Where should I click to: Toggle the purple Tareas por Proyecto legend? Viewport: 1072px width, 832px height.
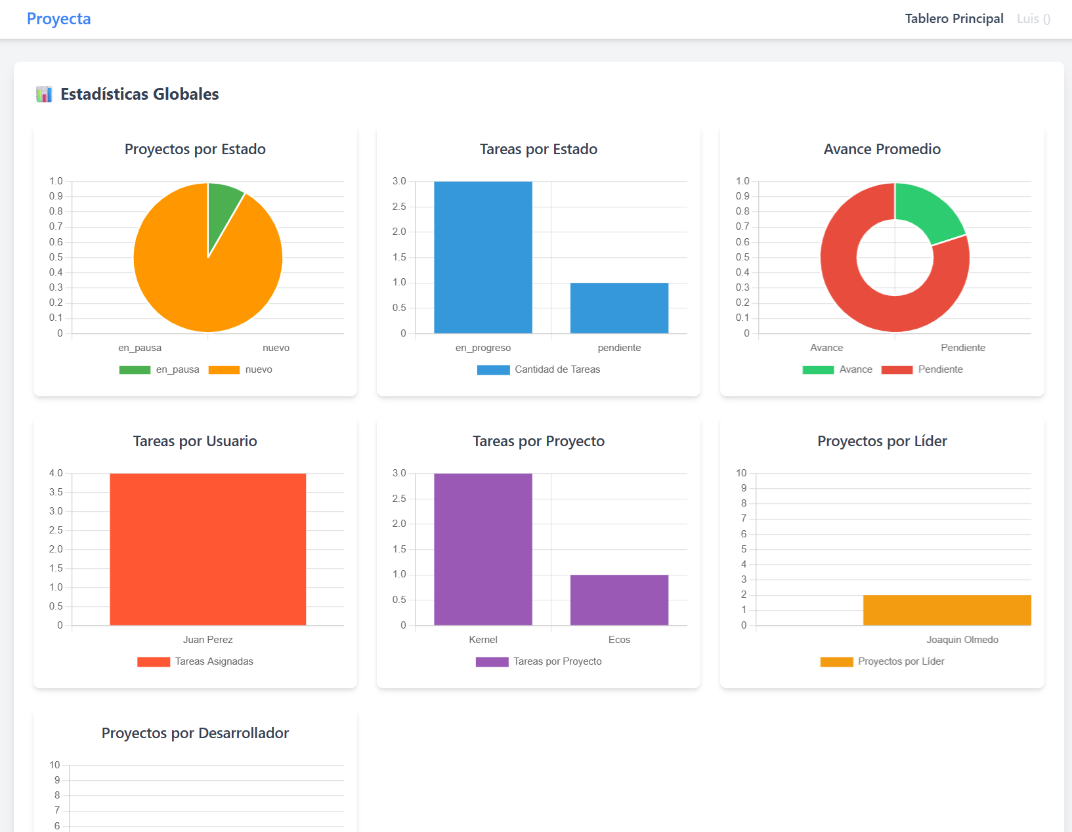click(x=492, y=662)
